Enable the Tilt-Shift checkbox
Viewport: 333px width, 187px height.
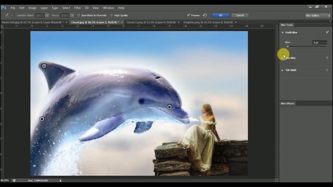pyautogui.click(x=327, y=70)
